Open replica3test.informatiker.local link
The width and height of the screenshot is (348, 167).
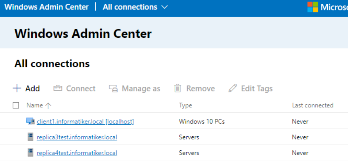pos(77,138)
